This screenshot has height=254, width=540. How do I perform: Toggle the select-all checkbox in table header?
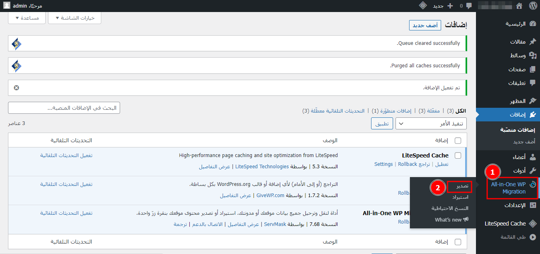458,141
